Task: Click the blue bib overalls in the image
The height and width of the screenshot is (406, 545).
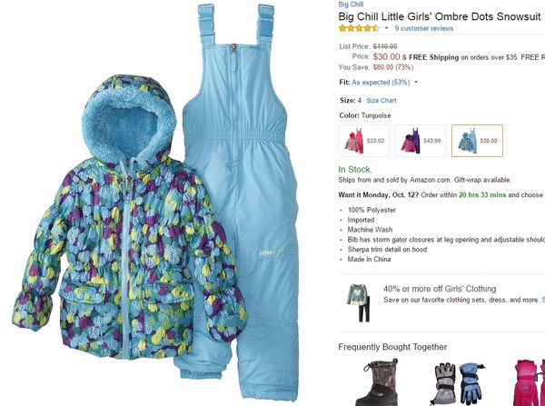Action: (x=242, y=173)
